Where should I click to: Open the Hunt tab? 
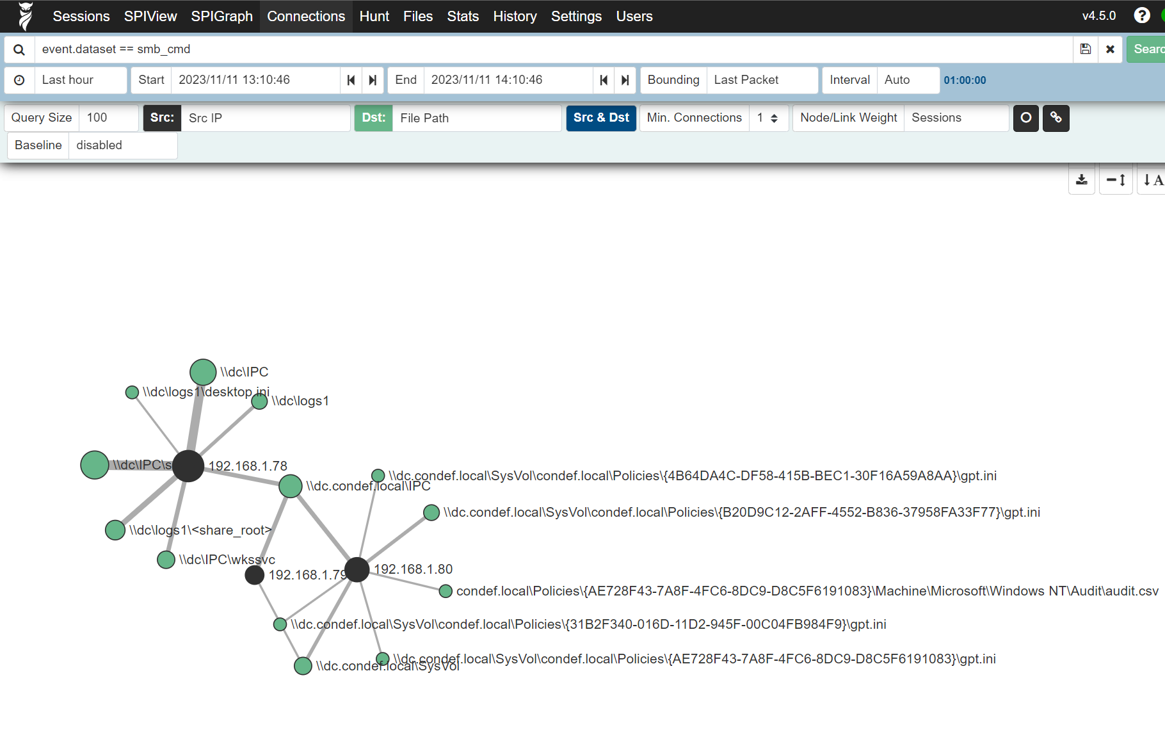click(374, 16)
